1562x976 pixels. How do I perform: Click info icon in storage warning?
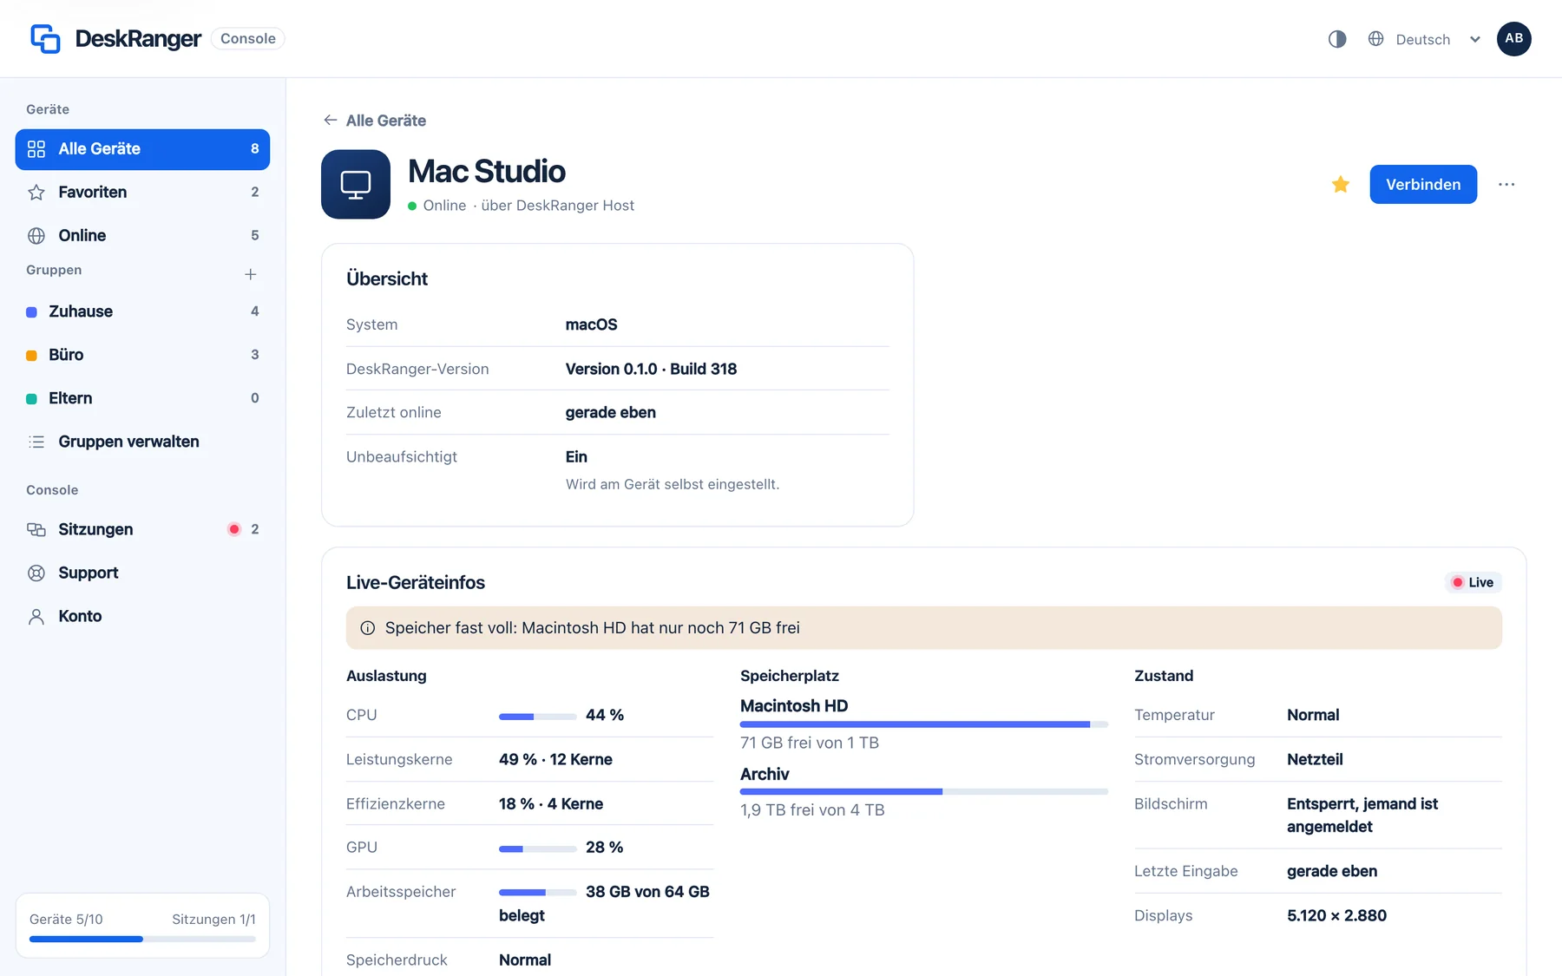[x=368, y=628]
